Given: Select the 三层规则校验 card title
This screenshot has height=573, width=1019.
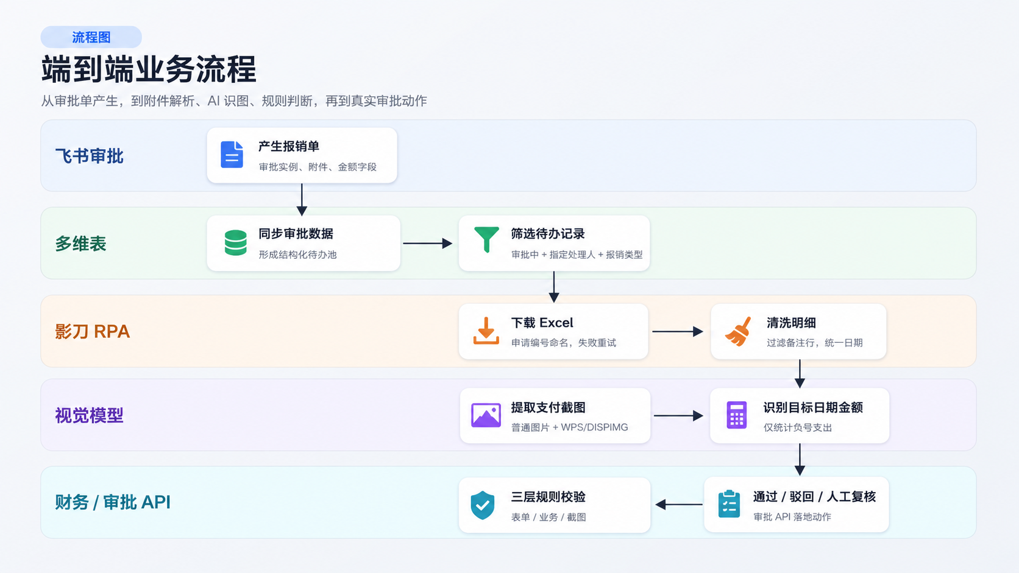Looking at the screenshot, I should [x=548, y=497].
